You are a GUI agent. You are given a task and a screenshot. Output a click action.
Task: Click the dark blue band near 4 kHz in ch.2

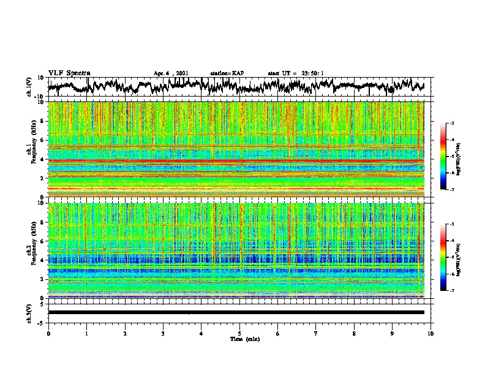[x=236, y=258]
